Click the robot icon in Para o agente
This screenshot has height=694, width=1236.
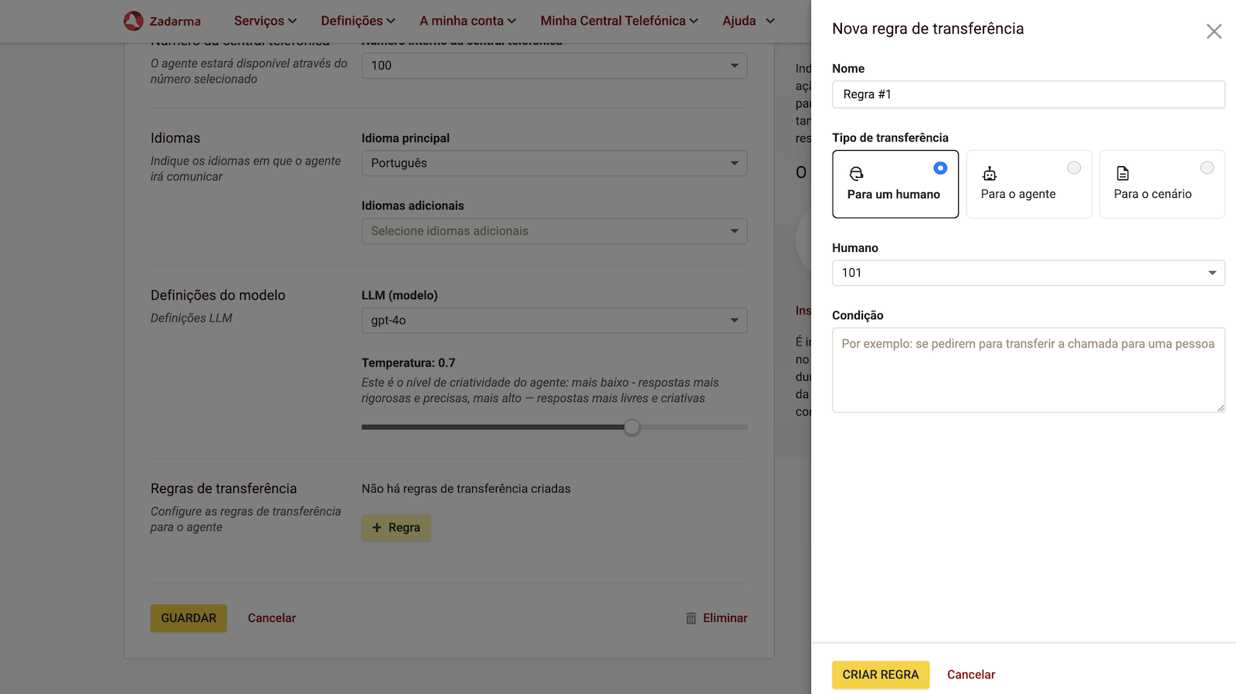pyautogui.click(x=990, y=174)
